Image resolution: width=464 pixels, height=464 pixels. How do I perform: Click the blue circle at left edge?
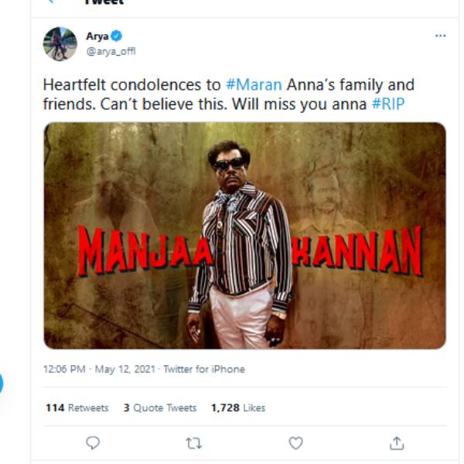coord(1,383)
